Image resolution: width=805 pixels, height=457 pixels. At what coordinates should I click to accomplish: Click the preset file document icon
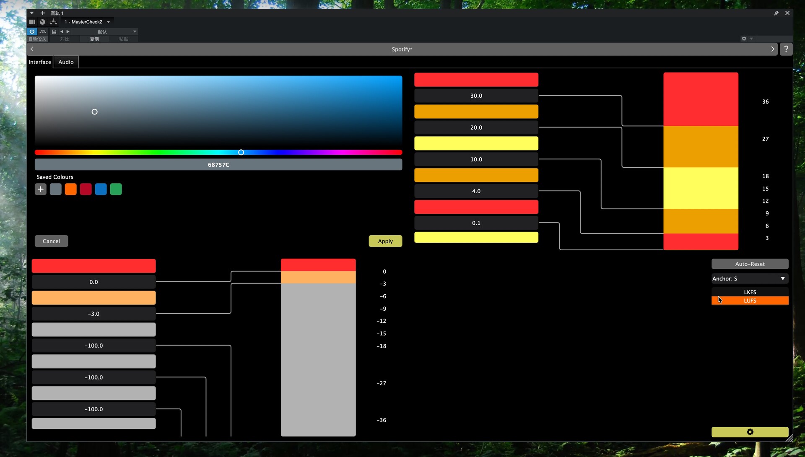click(54, 31)
